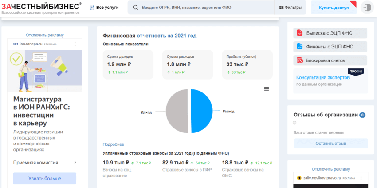Screen dimensions: 377x188
Task: Click the ЗАЧЕСТНЫЙБИЗНЕС logo
Action: pos(41,8)
